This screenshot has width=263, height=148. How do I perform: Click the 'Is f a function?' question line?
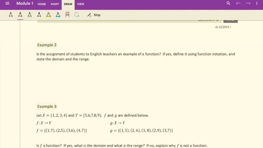coord(122,146)
